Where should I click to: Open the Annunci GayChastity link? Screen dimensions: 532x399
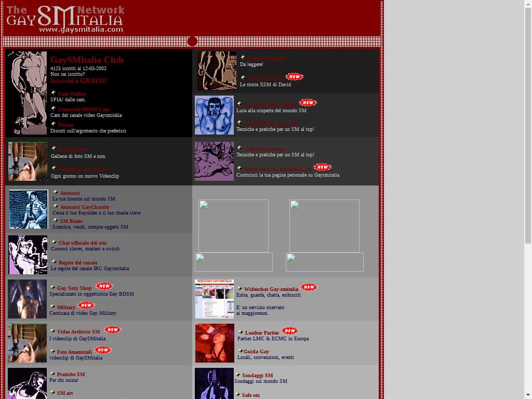click(85, 207)
